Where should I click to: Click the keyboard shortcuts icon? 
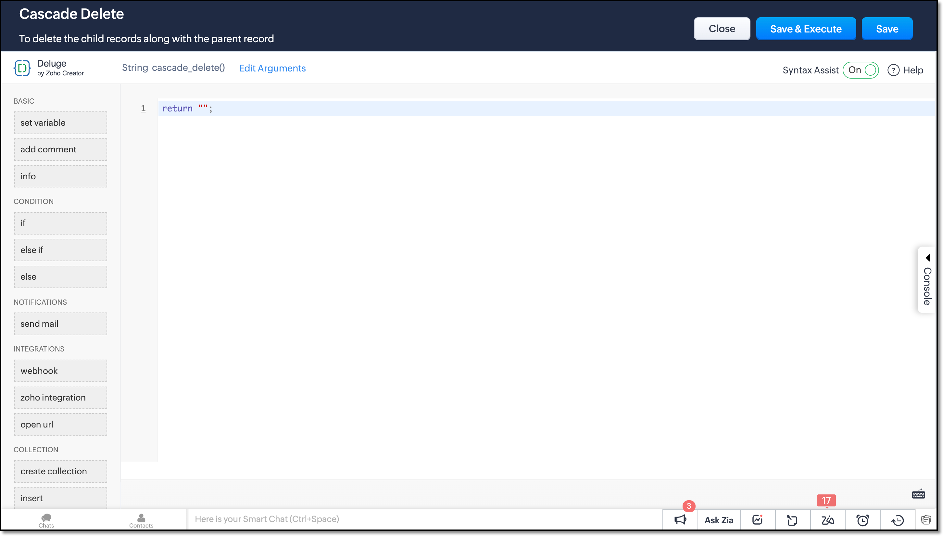click(918, 494)
